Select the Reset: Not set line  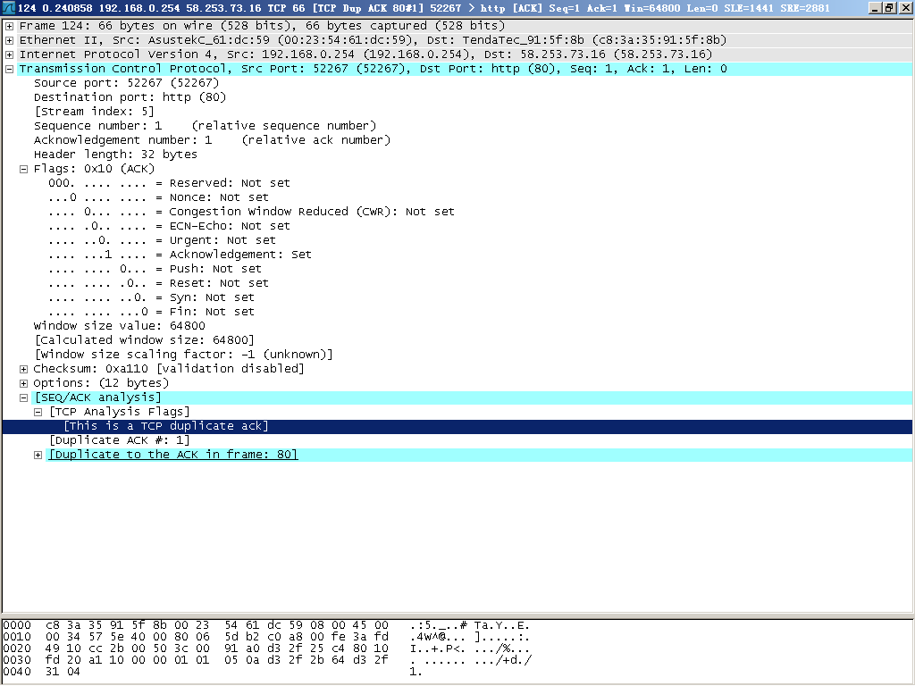tap(158, 283)
